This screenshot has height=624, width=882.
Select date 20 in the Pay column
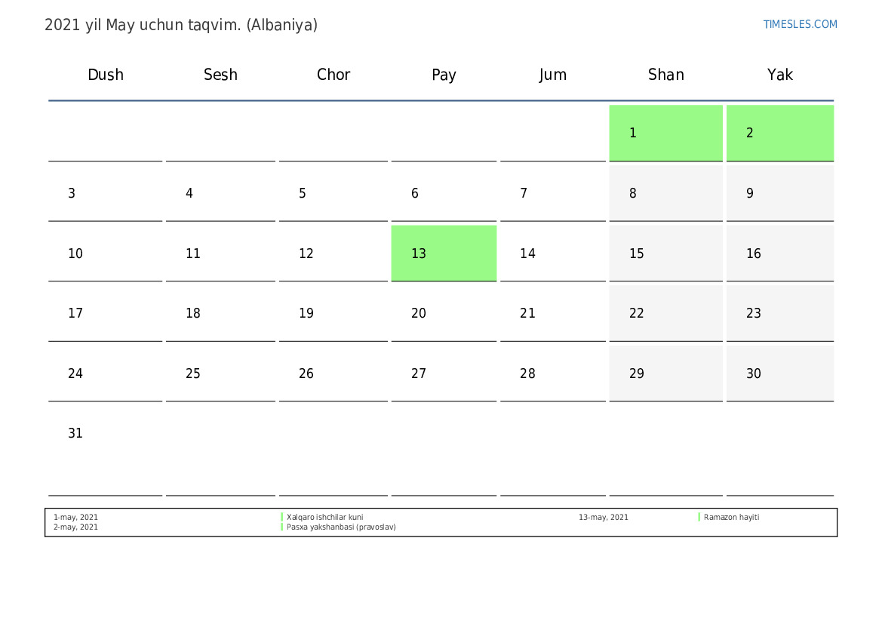419,313
